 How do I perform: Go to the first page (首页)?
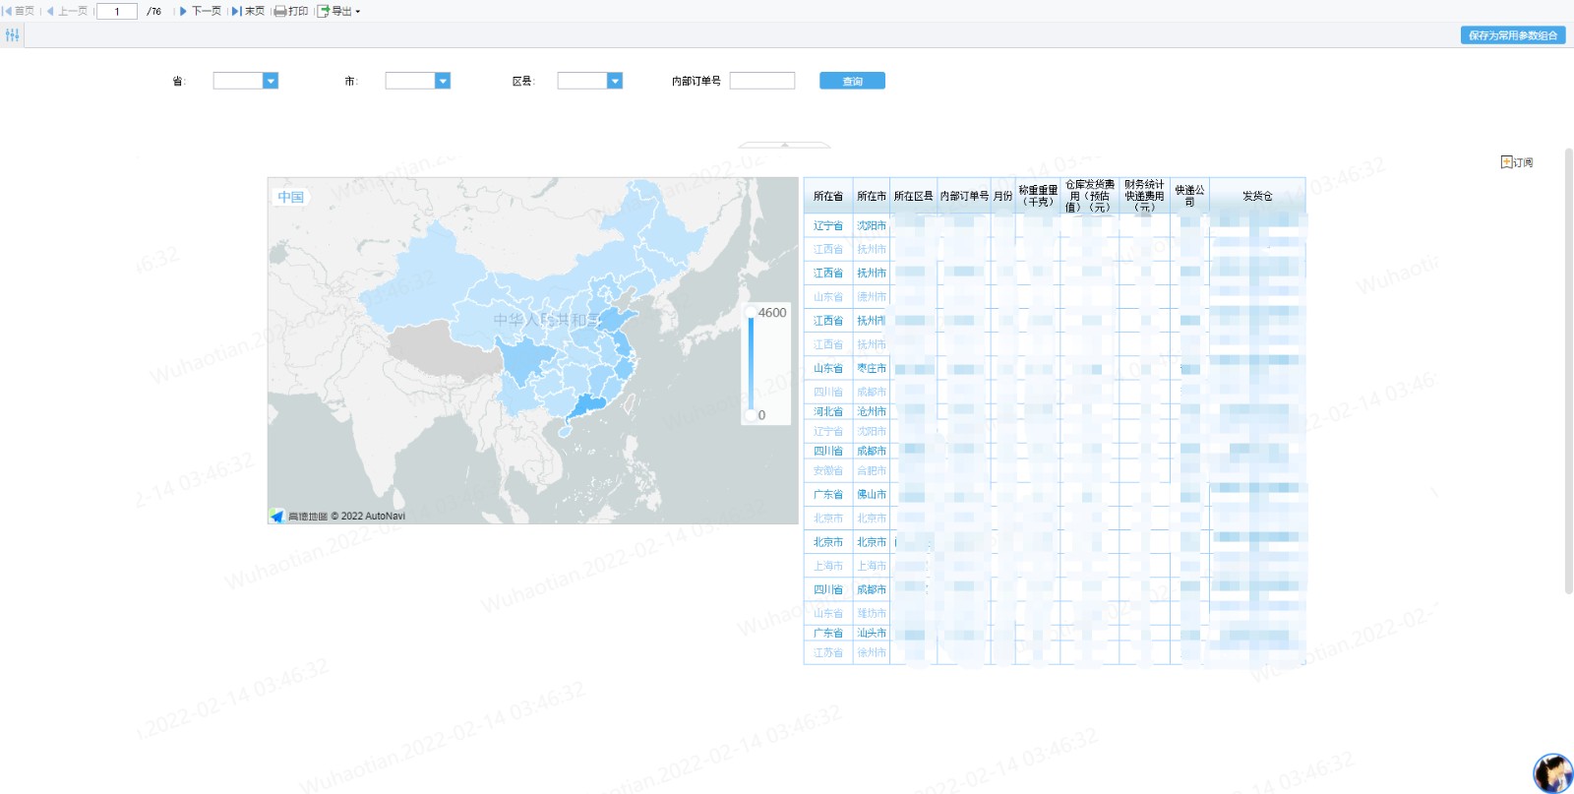click(19, 11)
